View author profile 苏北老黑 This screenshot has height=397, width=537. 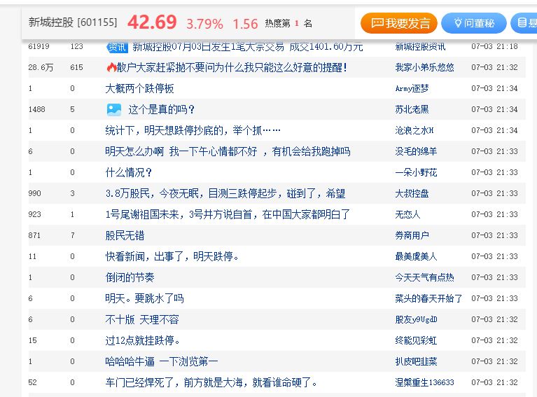coord(412,109)
